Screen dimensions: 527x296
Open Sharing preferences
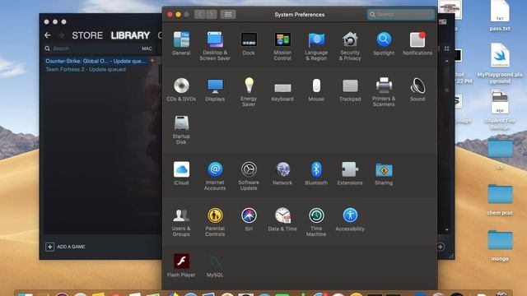coord(384,173)
